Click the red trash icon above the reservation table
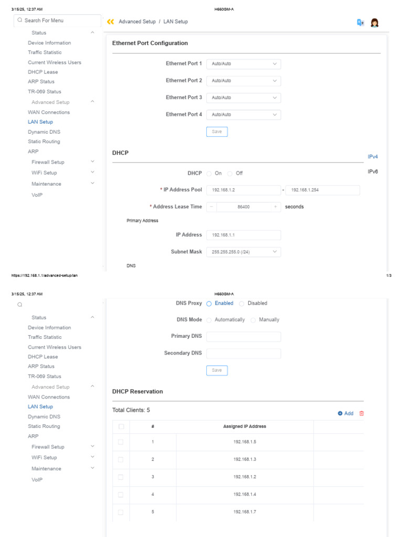The width and height of the screenshot is (403, 537). pos(361,413)
